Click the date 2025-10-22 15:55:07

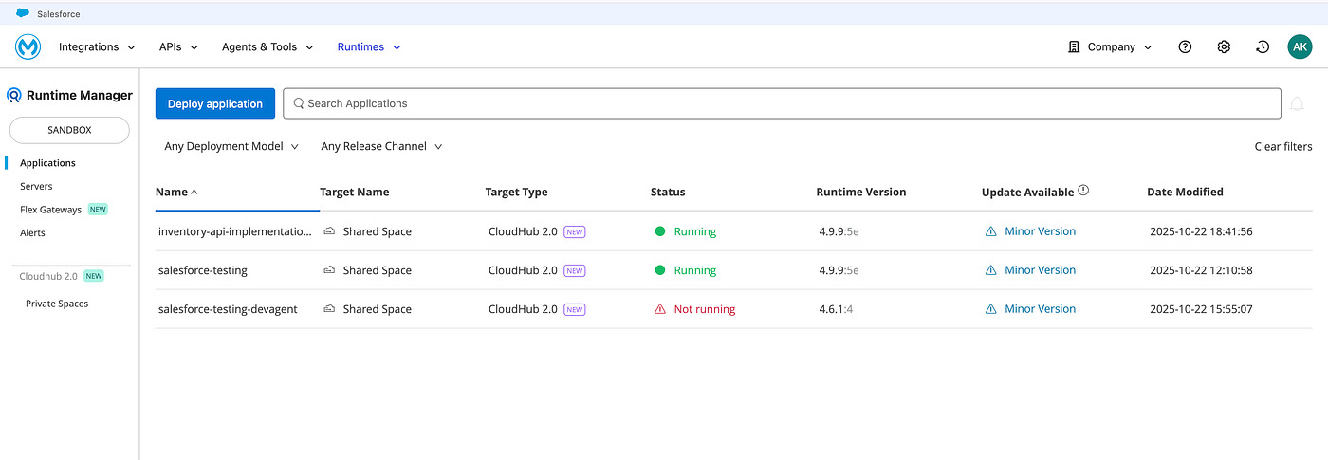[x=1201, y=309]
